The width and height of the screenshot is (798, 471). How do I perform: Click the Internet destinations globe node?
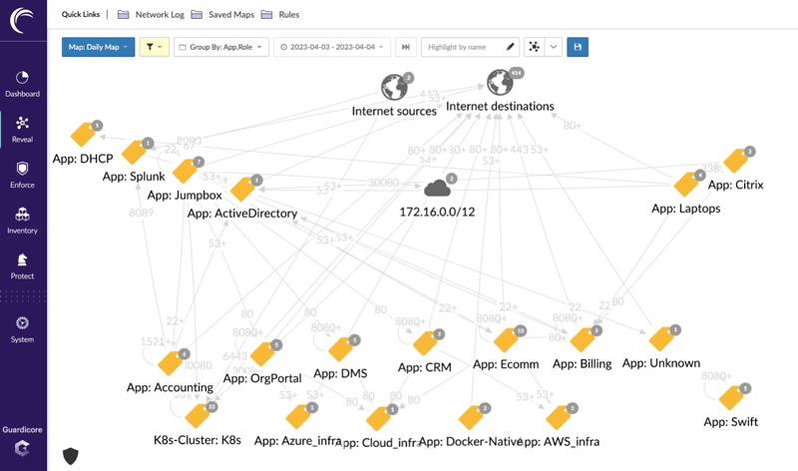(501, 83)
